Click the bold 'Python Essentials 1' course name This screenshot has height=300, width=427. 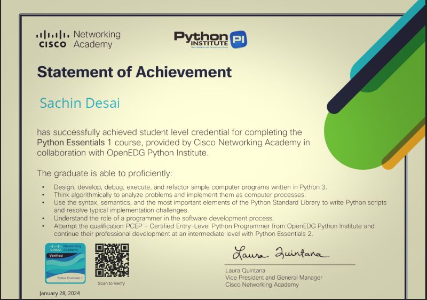(x=74, y=143)
